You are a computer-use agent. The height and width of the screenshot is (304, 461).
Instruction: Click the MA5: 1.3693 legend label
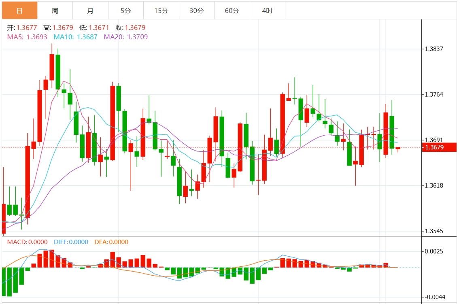point(27,37)
